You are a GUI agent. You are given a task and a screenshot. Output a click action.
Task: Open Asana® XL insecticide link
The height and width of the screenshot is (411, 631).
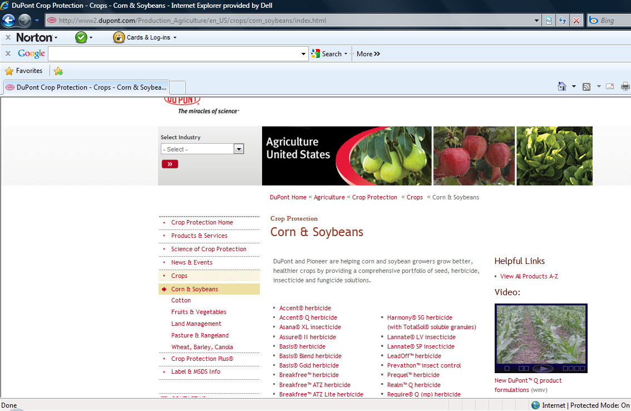point(310,327)
